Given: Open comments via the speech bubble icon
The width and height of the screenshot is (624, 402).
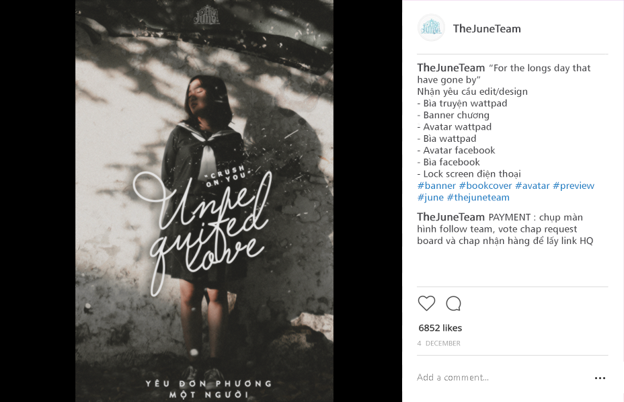Looking at the screenshot, I should [453, 303].
